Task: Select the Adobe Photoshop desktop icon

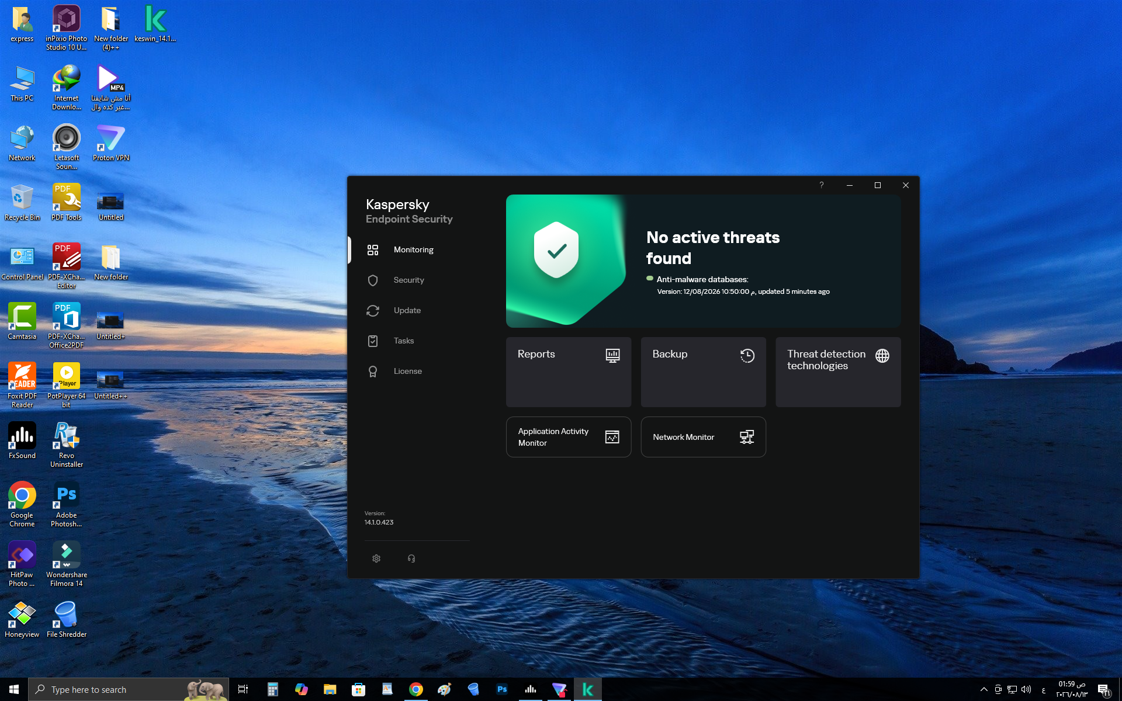Action: 66,504
